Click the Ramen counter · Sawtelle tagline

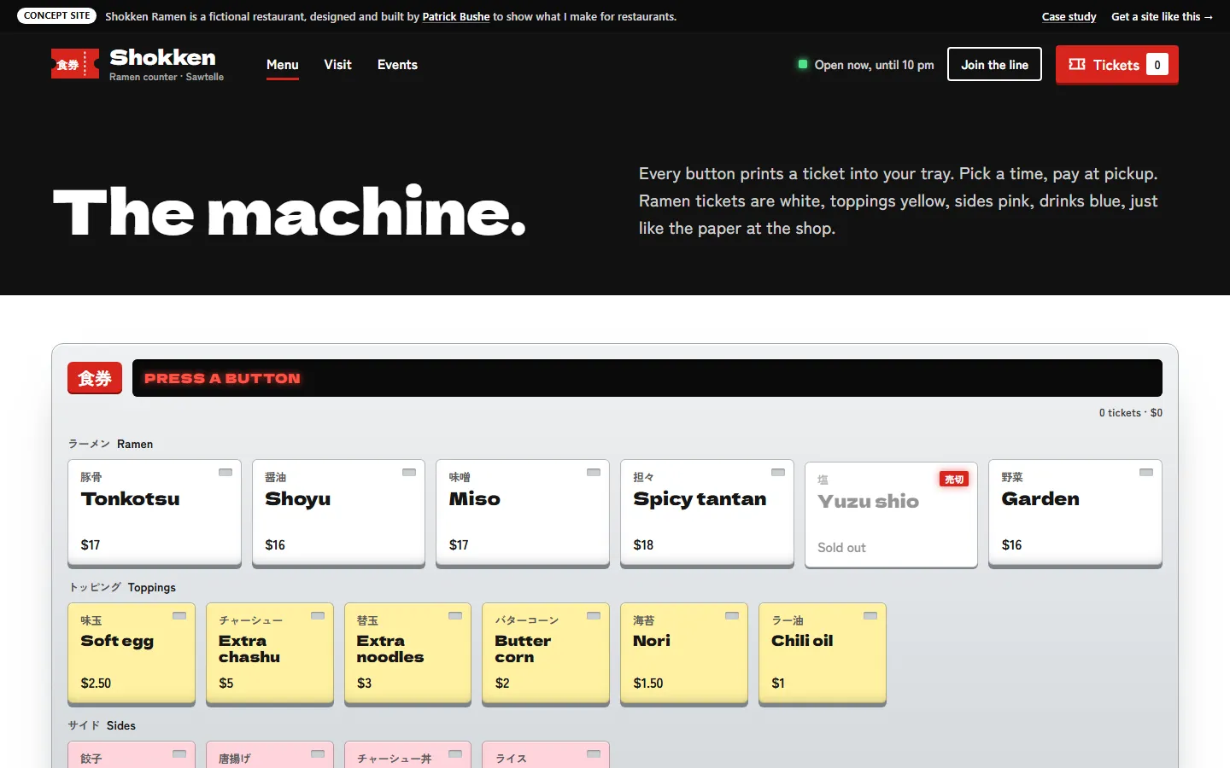click(x=167, y=77)
